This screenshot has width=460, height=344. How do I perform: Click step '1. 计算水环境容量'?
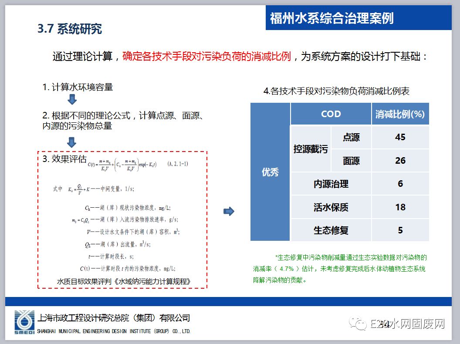78,87
